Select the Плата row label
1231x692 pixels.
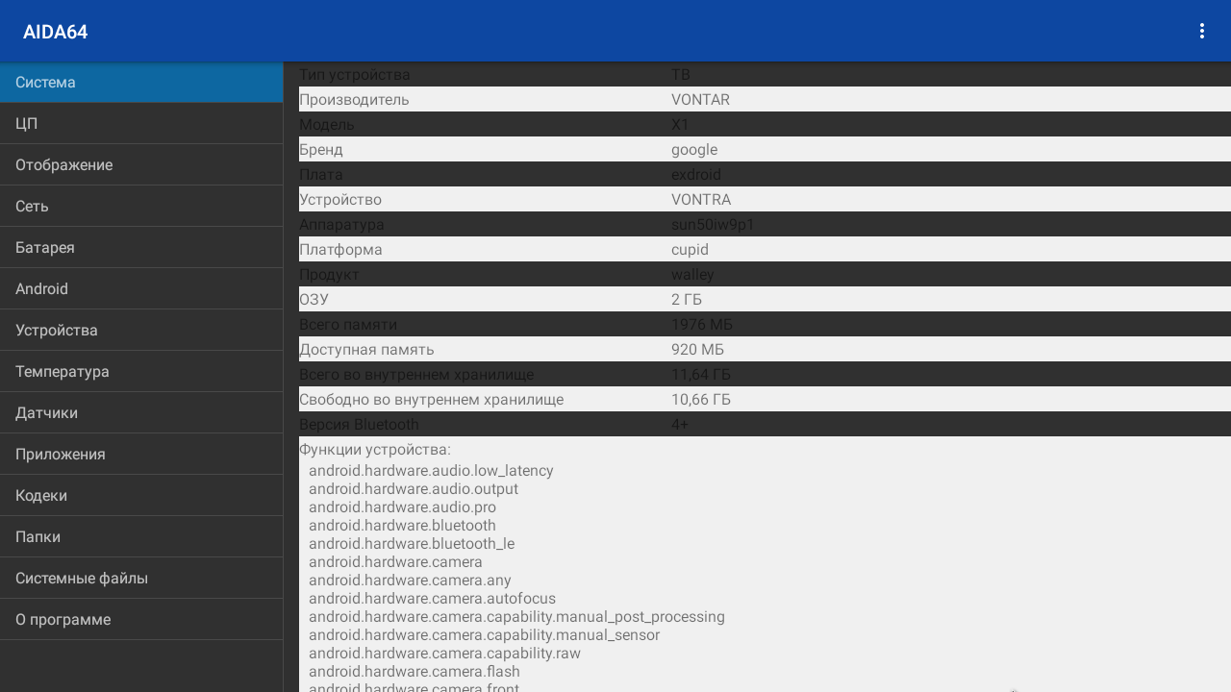(x=321, y=175)
